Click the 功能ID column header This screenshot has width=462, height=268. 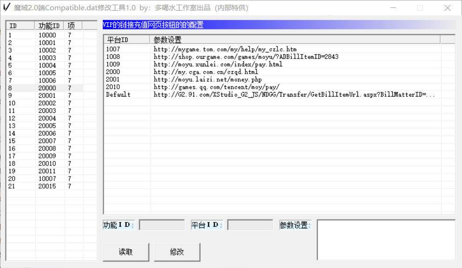tap(49, 26)
